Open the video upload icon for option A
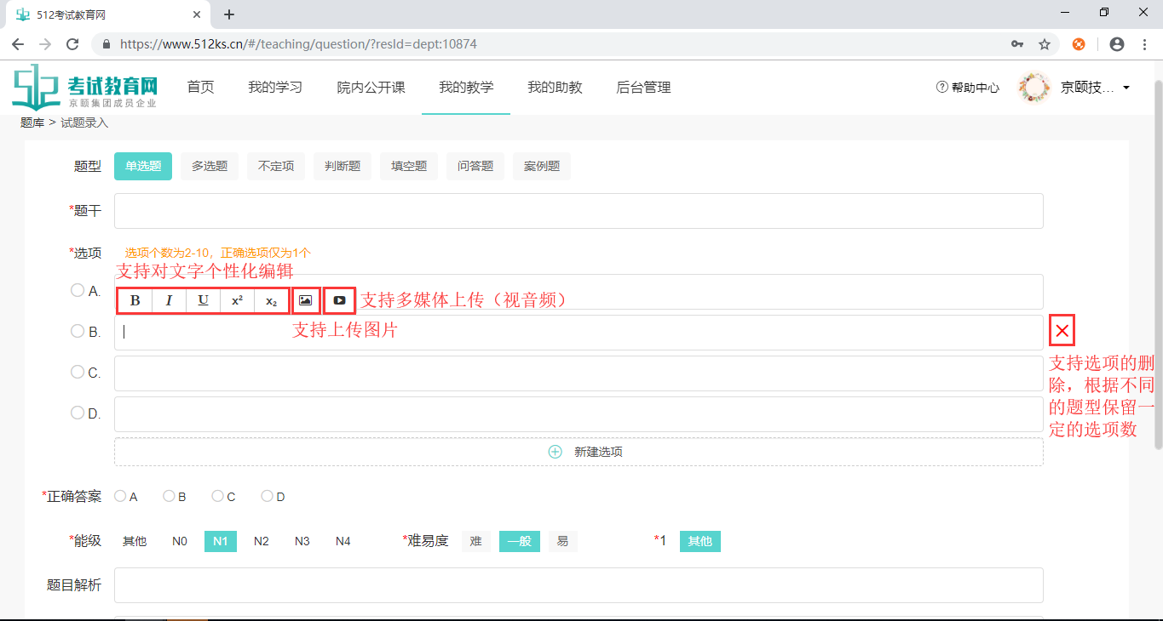This screenshot has width=1163, height=621. coord(339,299)
